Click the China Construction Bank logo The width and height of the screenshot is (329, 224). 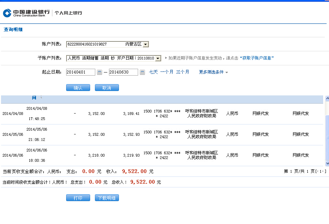(26, 13)
